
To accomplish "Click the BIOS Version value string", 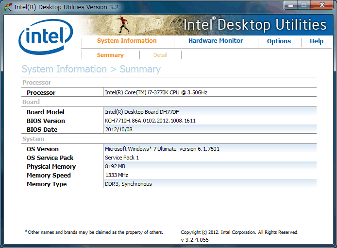I will pyautogui.click(x=150, y=121).
